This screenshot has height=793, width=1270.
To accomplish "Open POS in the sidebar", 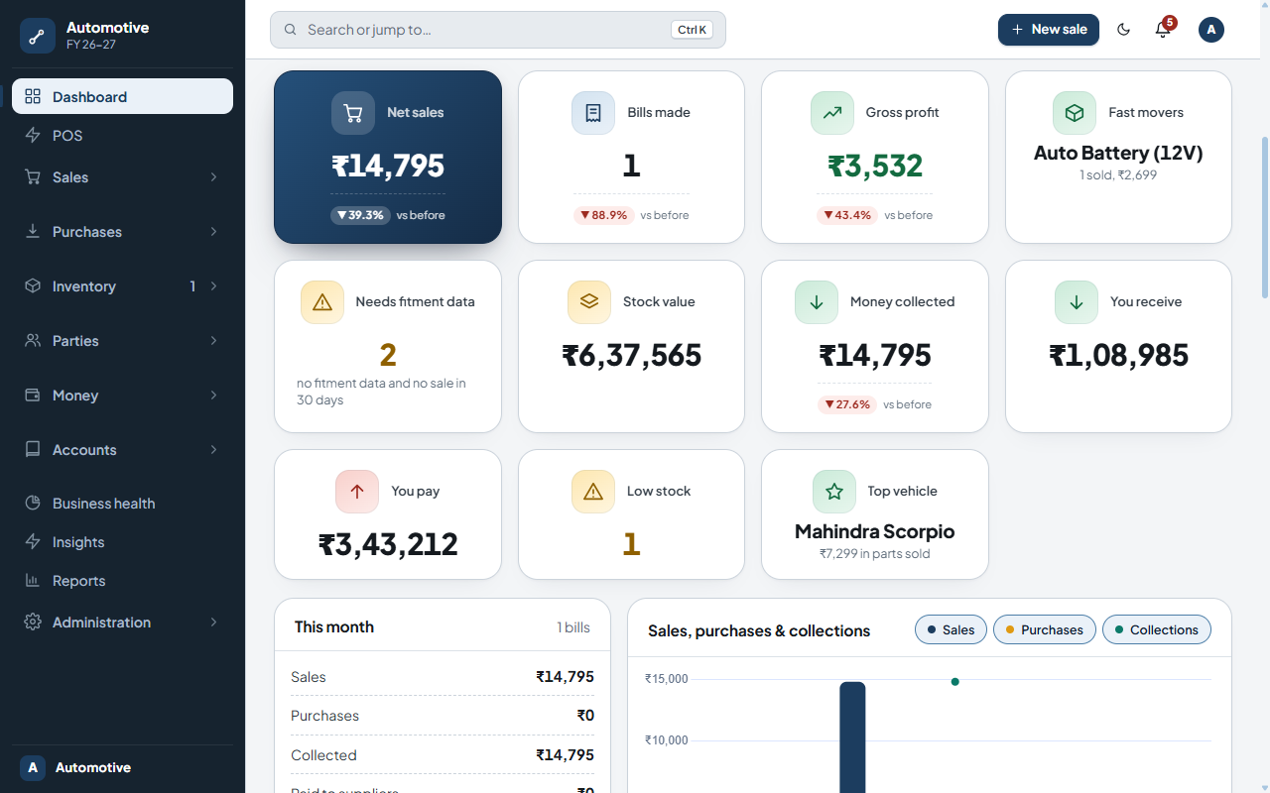I will pyautogui.click(x=122, y=136).
